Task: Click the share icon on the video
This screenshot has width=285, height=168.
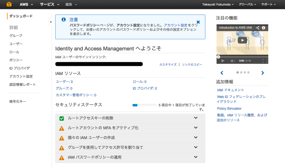Action: point(257,28)
